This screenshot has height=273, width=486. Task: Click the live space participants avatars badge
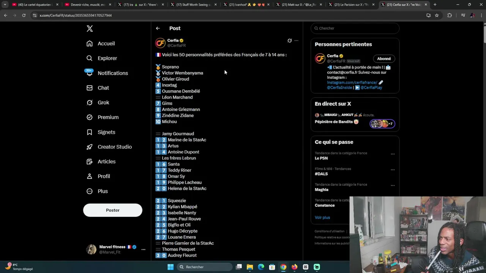tap(382, 124)
